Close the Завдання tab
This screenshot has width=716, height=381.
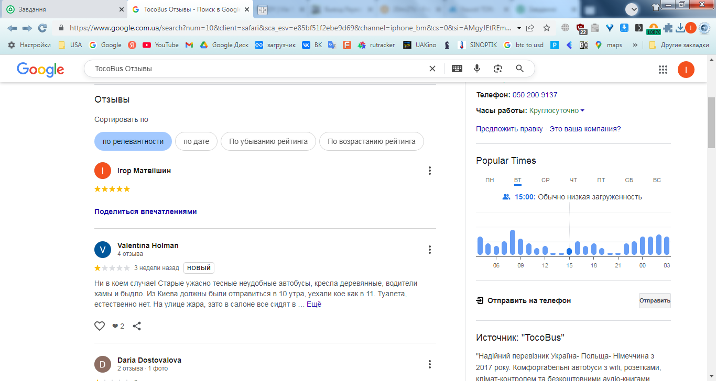(121, 9)
